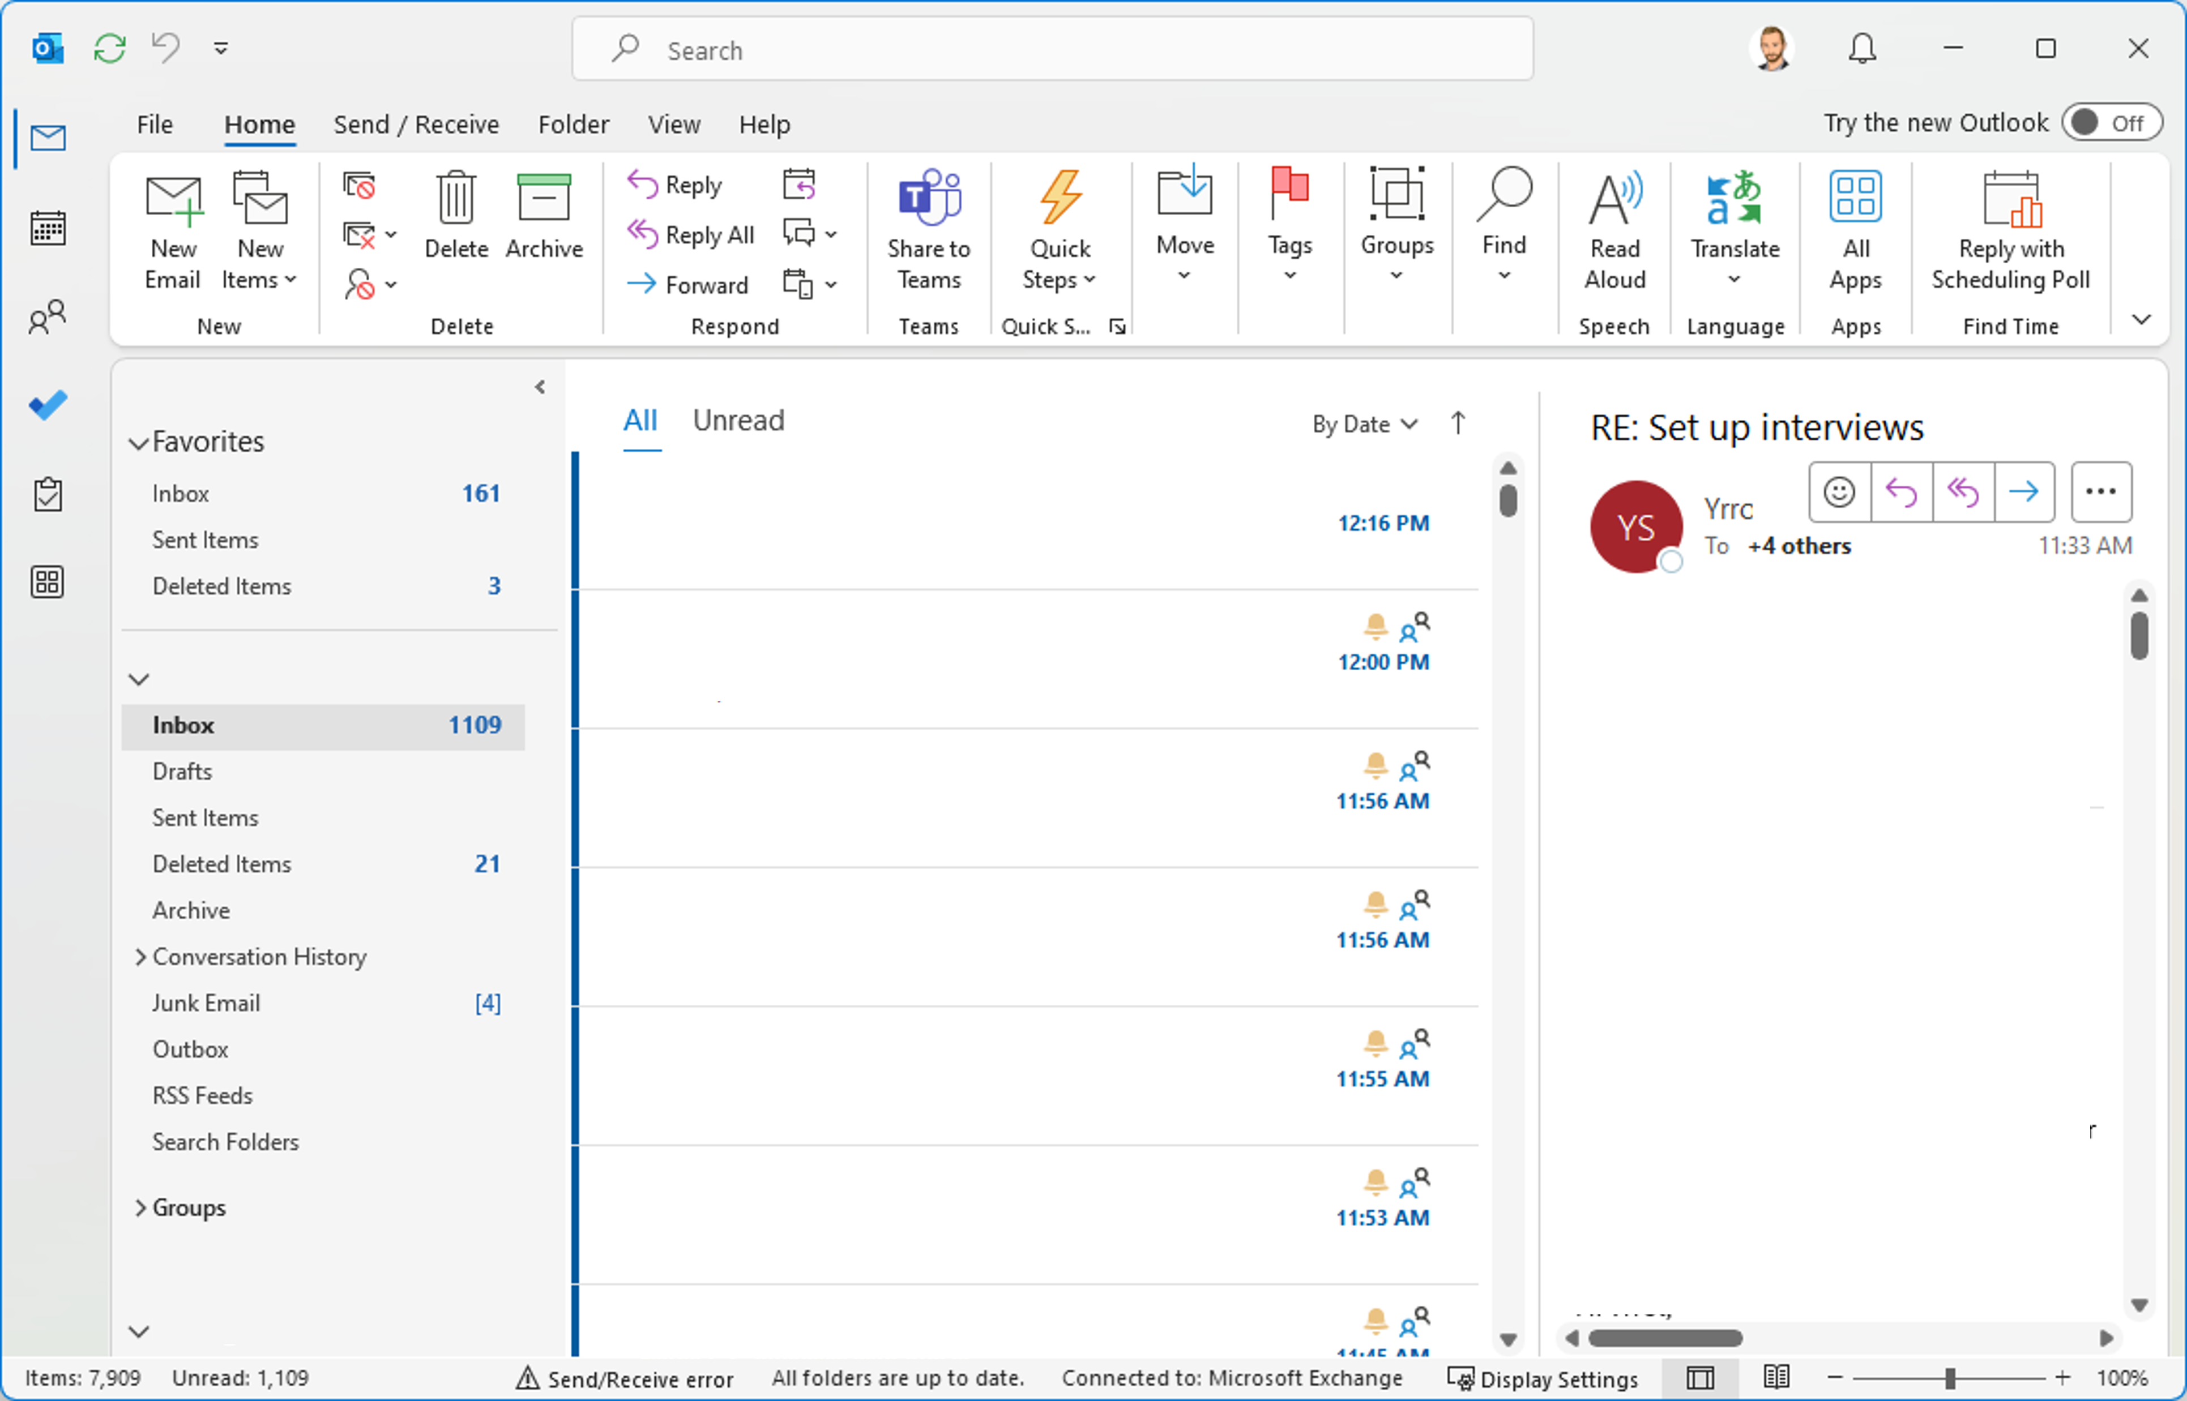Share the email to Teams
The width and height of the screenshot is (2187, 1401).
[928, 232]
